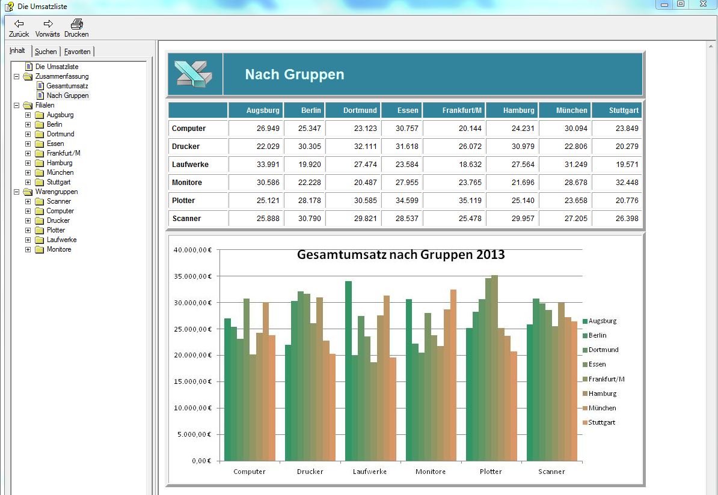The image size is (718, 495).
Task: Click the Filialen folder icon
Action: (x=28, y=105)
